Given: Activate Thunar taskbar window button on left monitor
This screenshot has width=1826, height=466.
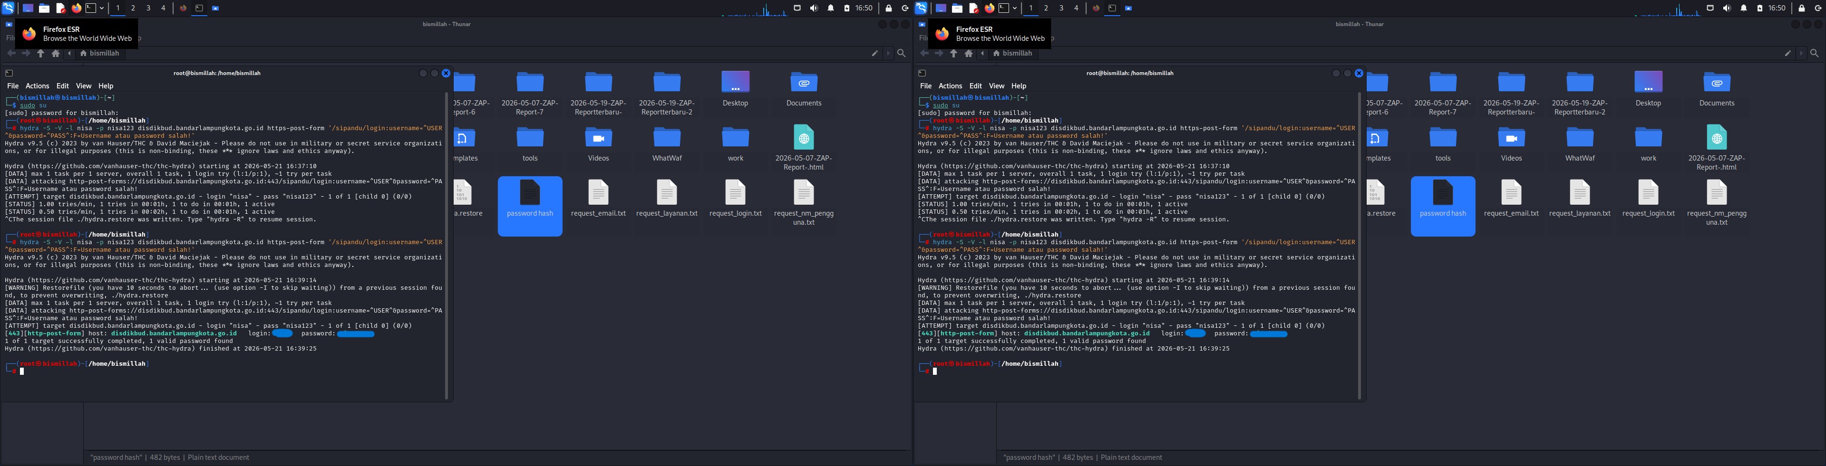Looking at the screenshot, I should (215, 9).
